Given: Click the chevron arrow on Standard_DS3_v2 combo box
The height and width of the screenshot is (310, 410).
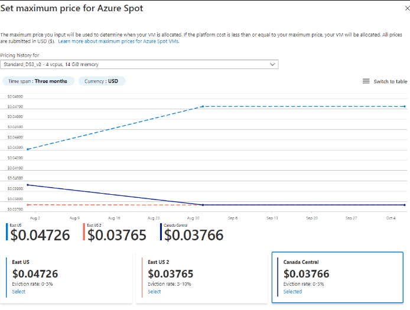Looking at the screenshot, I should click(x=272, y=64).
